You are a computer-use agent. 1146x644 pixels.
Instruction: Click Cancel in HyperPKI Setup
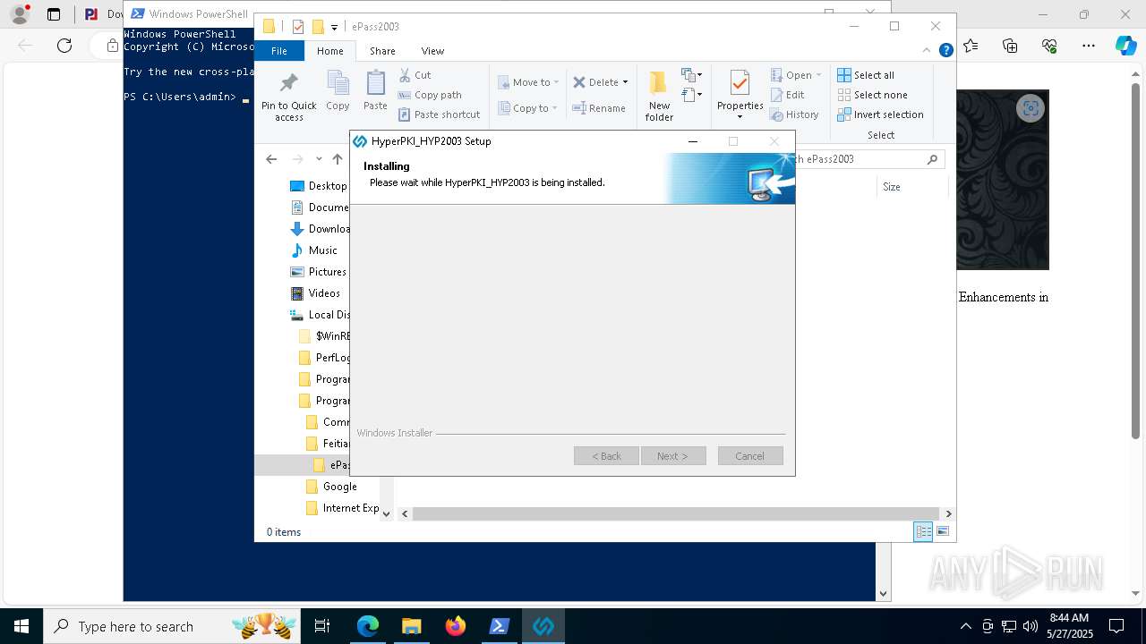click(x=750, y=456)
